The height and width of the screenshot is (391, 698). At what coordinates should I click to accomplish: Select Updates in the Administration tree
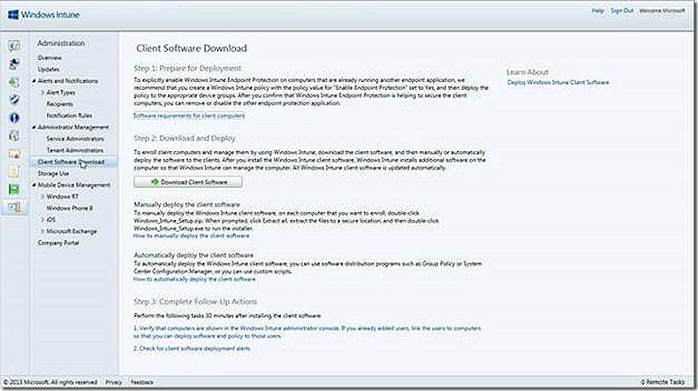pyautogui.click(x=49, y=70)
